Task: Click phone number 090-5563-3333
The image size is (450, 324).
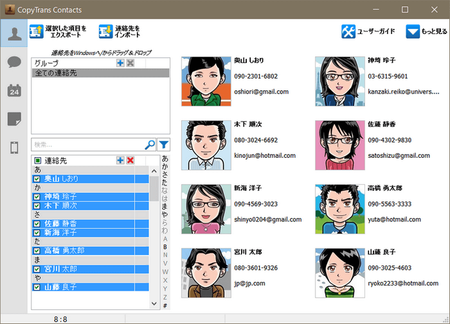Action: coord(390,204)
